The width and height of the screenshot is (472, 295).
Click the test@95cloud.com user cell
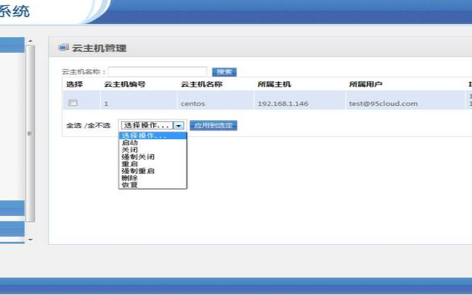click(383, 104)
